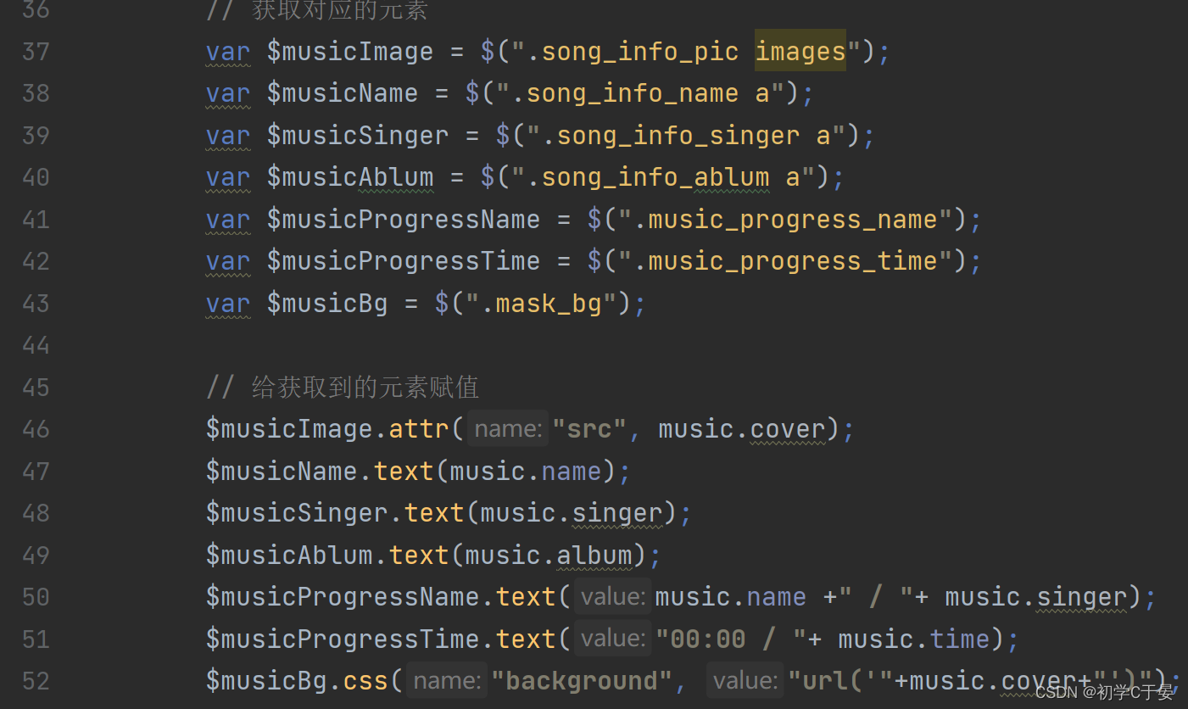Click the $musicBg variable declared on line 43

[327, 304]
